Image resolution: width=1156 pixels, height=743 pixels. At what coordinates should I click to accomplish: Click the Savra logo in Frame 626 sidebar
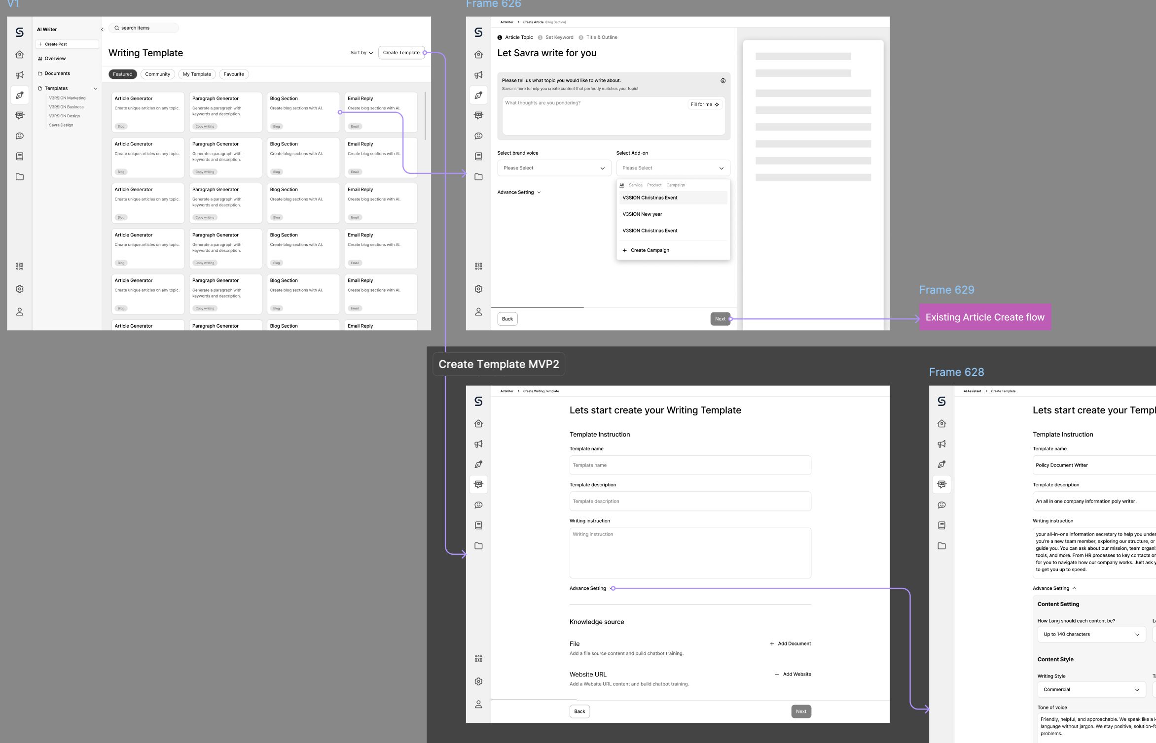point(478,33)
